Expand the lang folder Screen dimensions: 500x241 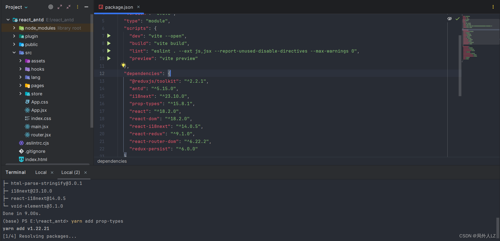(x=20, y=77)
